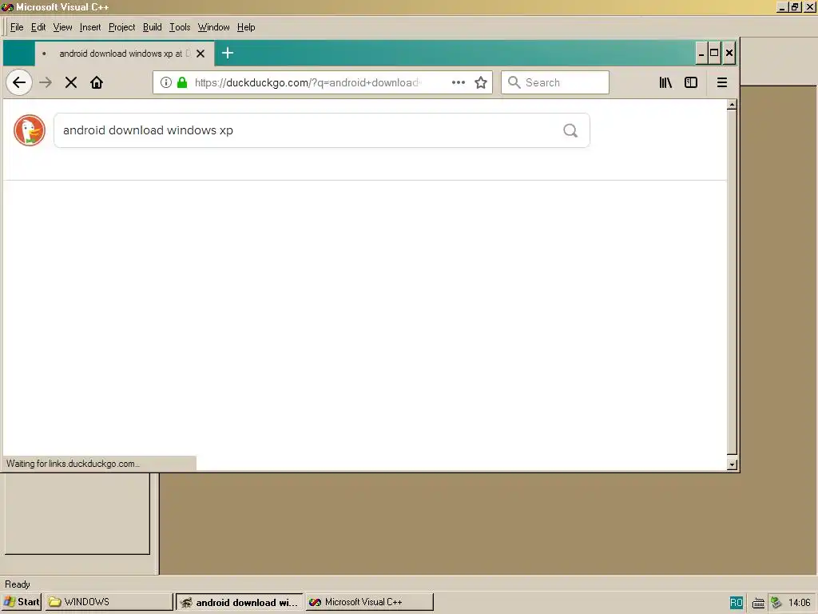Click the page scrollbar up arrow
This screenshot has height=614, width=818.
pos(732,105)
